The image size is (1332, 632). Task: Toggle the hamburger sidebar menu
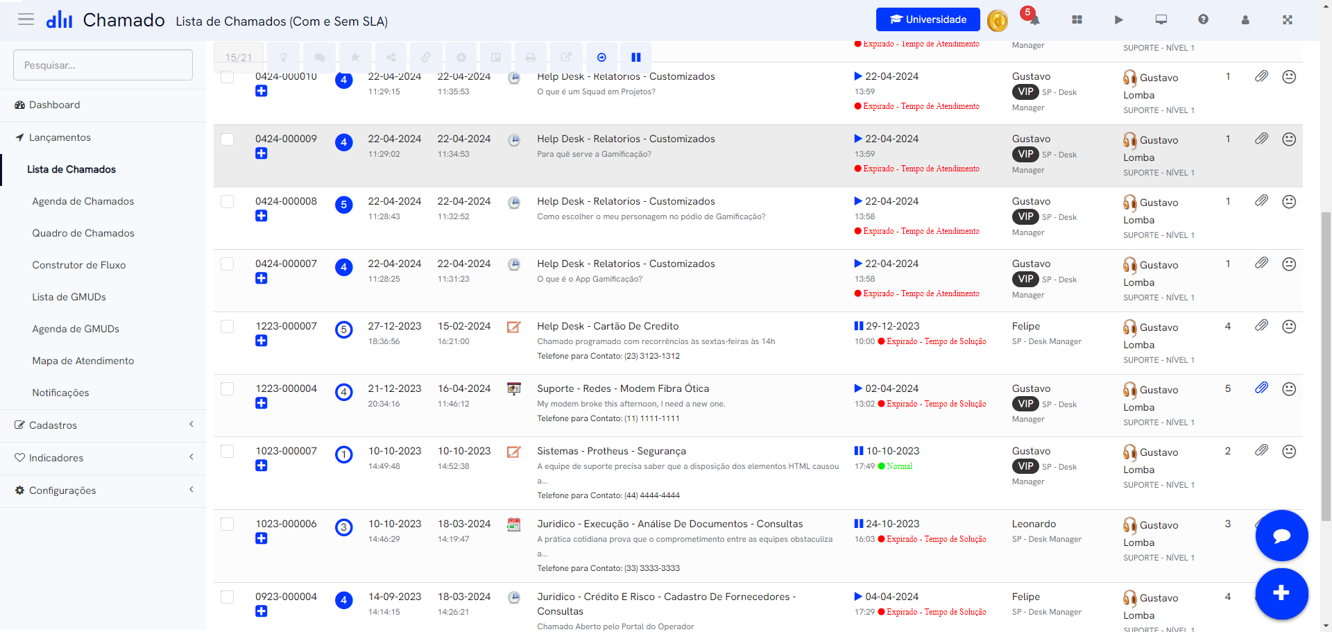pos(26,19)
